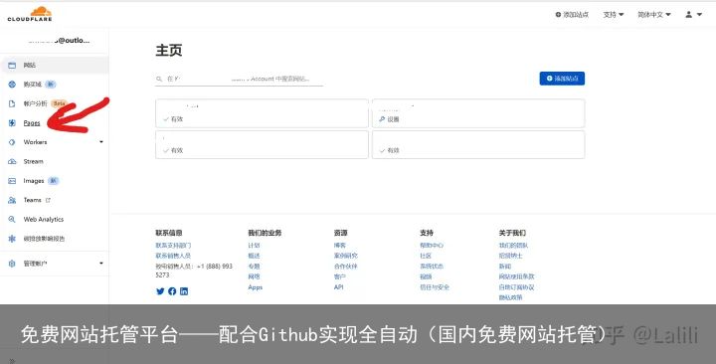Open the 支持 dropdown in header
This screenshot has width=716, height=364.
click(614, 15)
